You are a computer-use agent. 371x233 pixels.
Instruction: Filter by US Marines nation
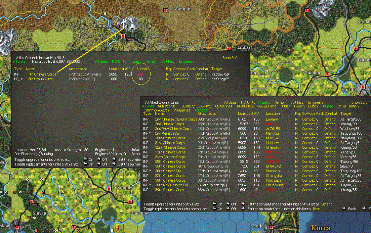click(223, 106)
